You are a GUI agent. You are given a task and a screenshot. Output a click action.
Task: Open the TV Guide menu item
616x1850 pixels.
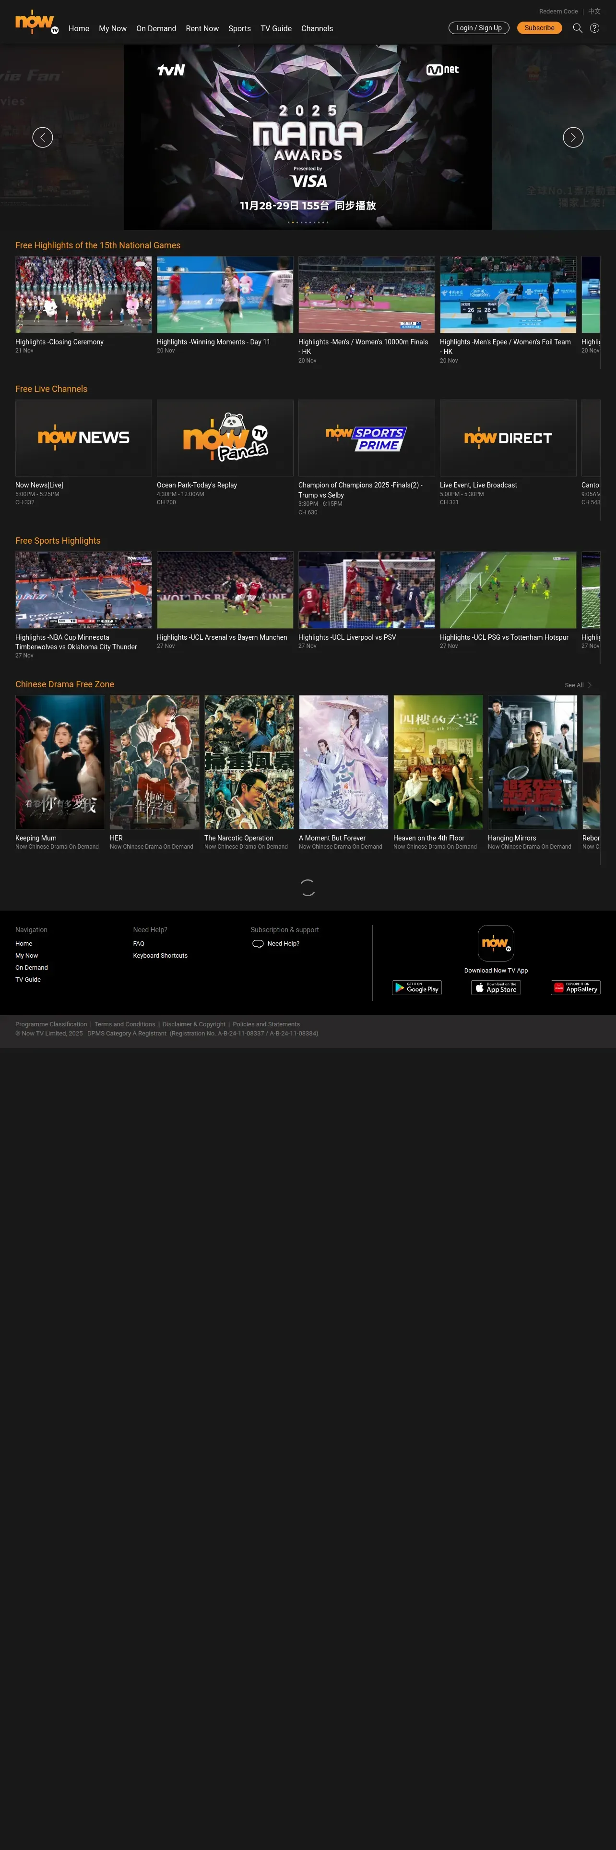pyautogui.click(x=276, y=29)
